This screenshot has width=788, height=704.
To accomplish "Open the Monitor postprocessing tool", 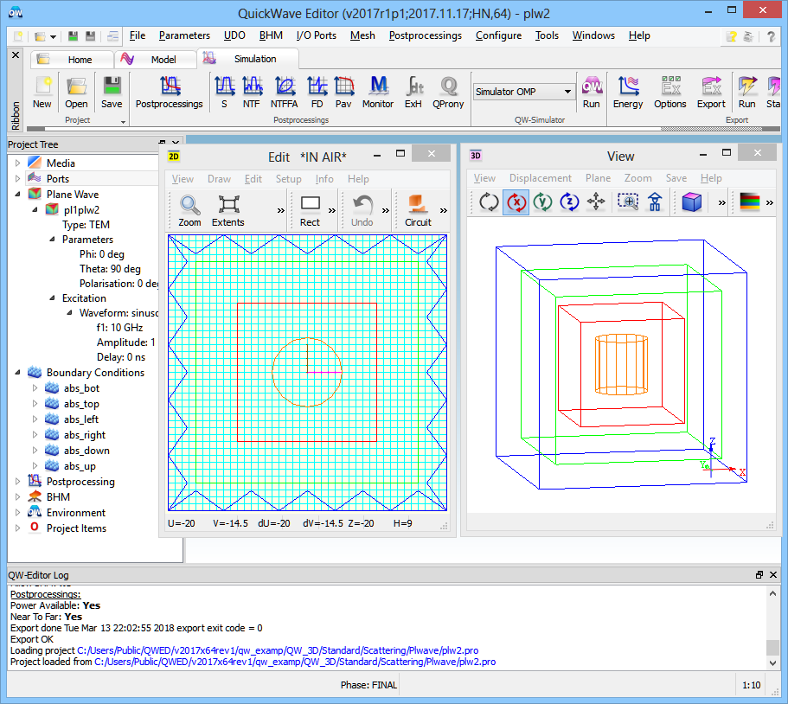I will tap(377, 93).
